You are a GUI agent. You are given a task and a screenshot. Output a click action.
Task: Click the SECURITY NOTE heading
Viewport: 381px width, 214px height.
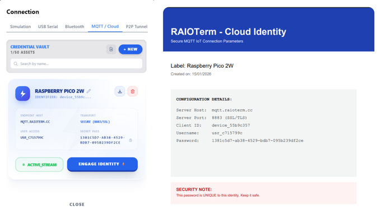(x=194, y=189)
